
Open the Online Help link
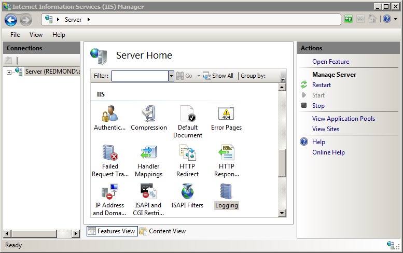tap(328, 152)
